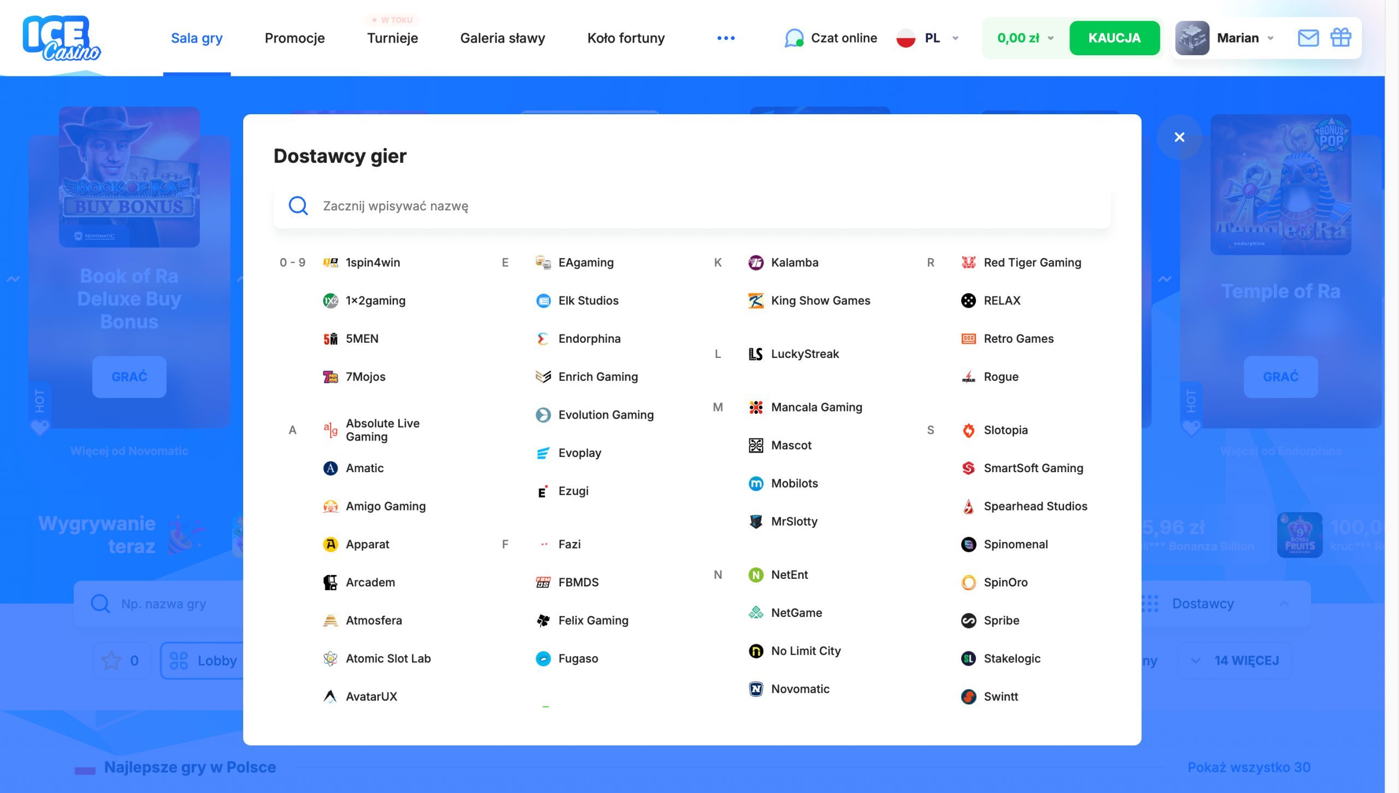Close the Dostawcy gier dialog
This screenshot has height=793, width=1399.
[x=1179, y=137]
